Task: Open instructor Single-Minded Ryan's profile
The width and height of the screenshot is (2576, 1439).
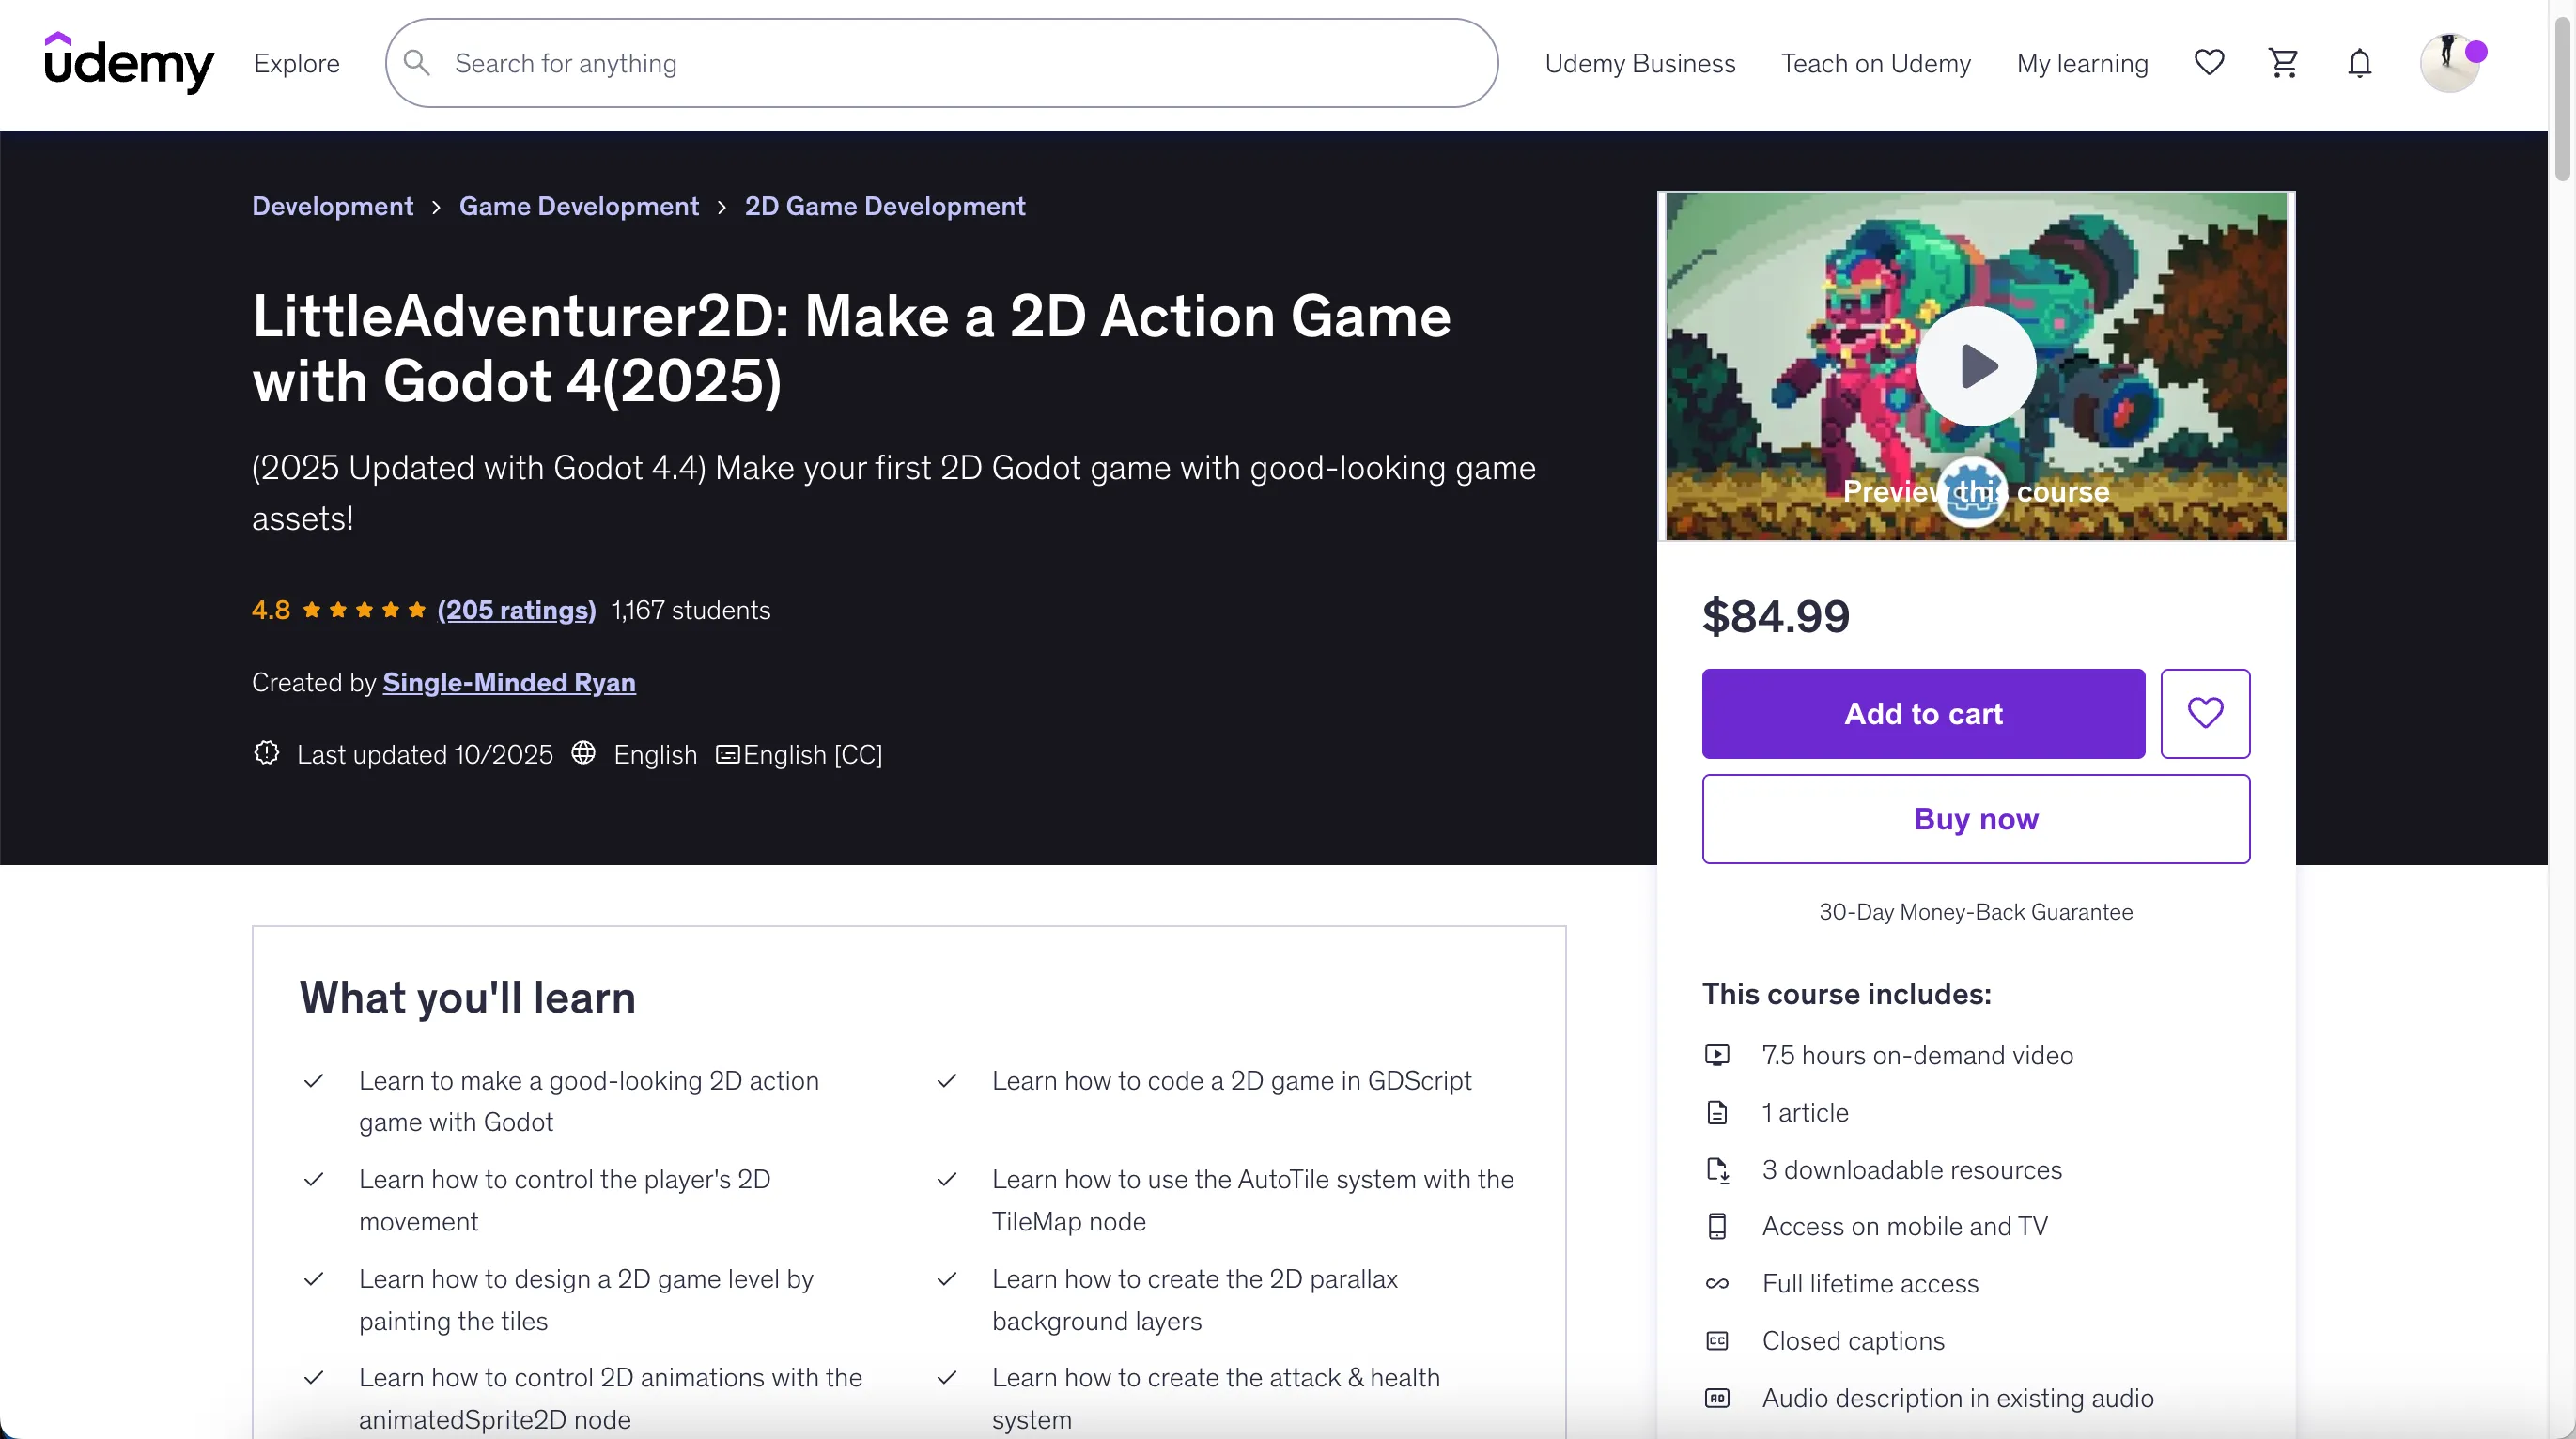Action: (508, 682)
